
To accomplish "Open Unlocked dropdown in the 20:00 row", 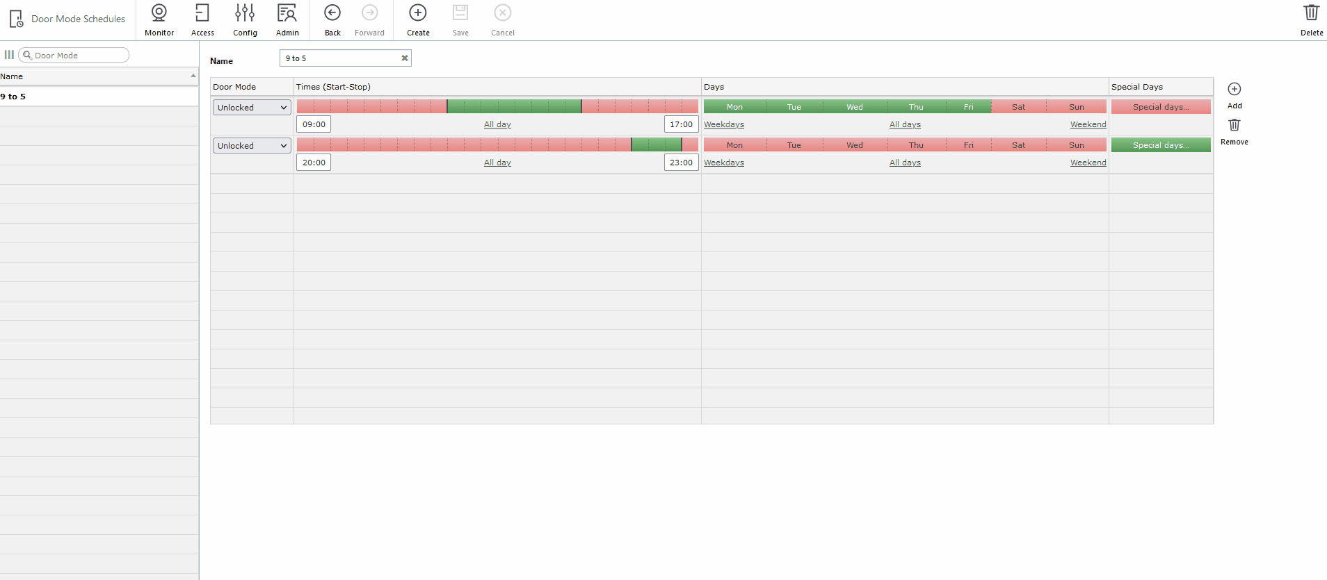I will [x=252, y=146].
